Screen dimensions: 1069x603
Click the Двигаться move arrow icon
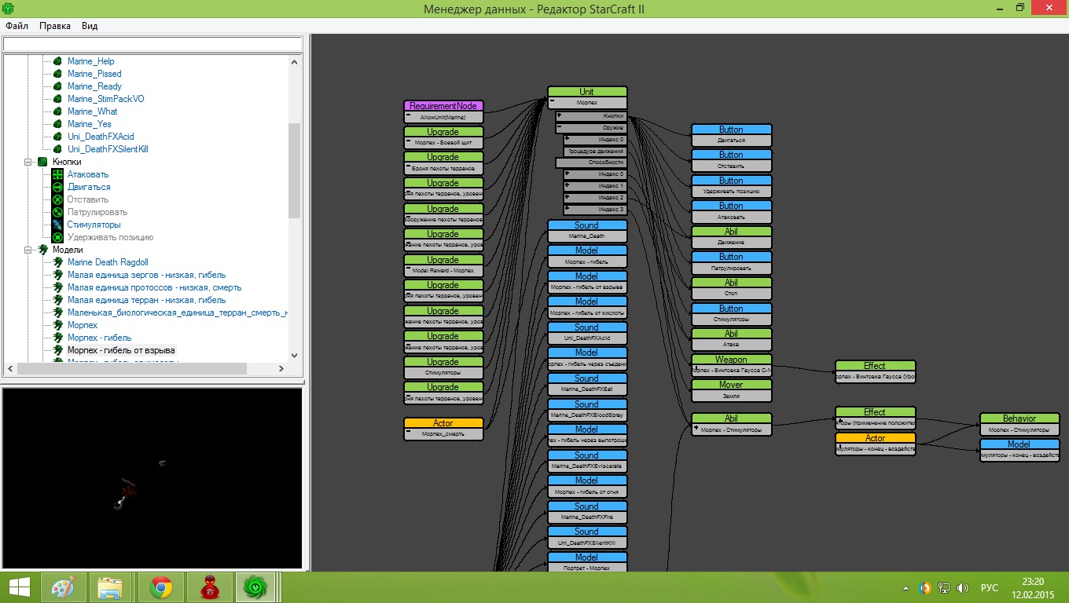point(57,187)
